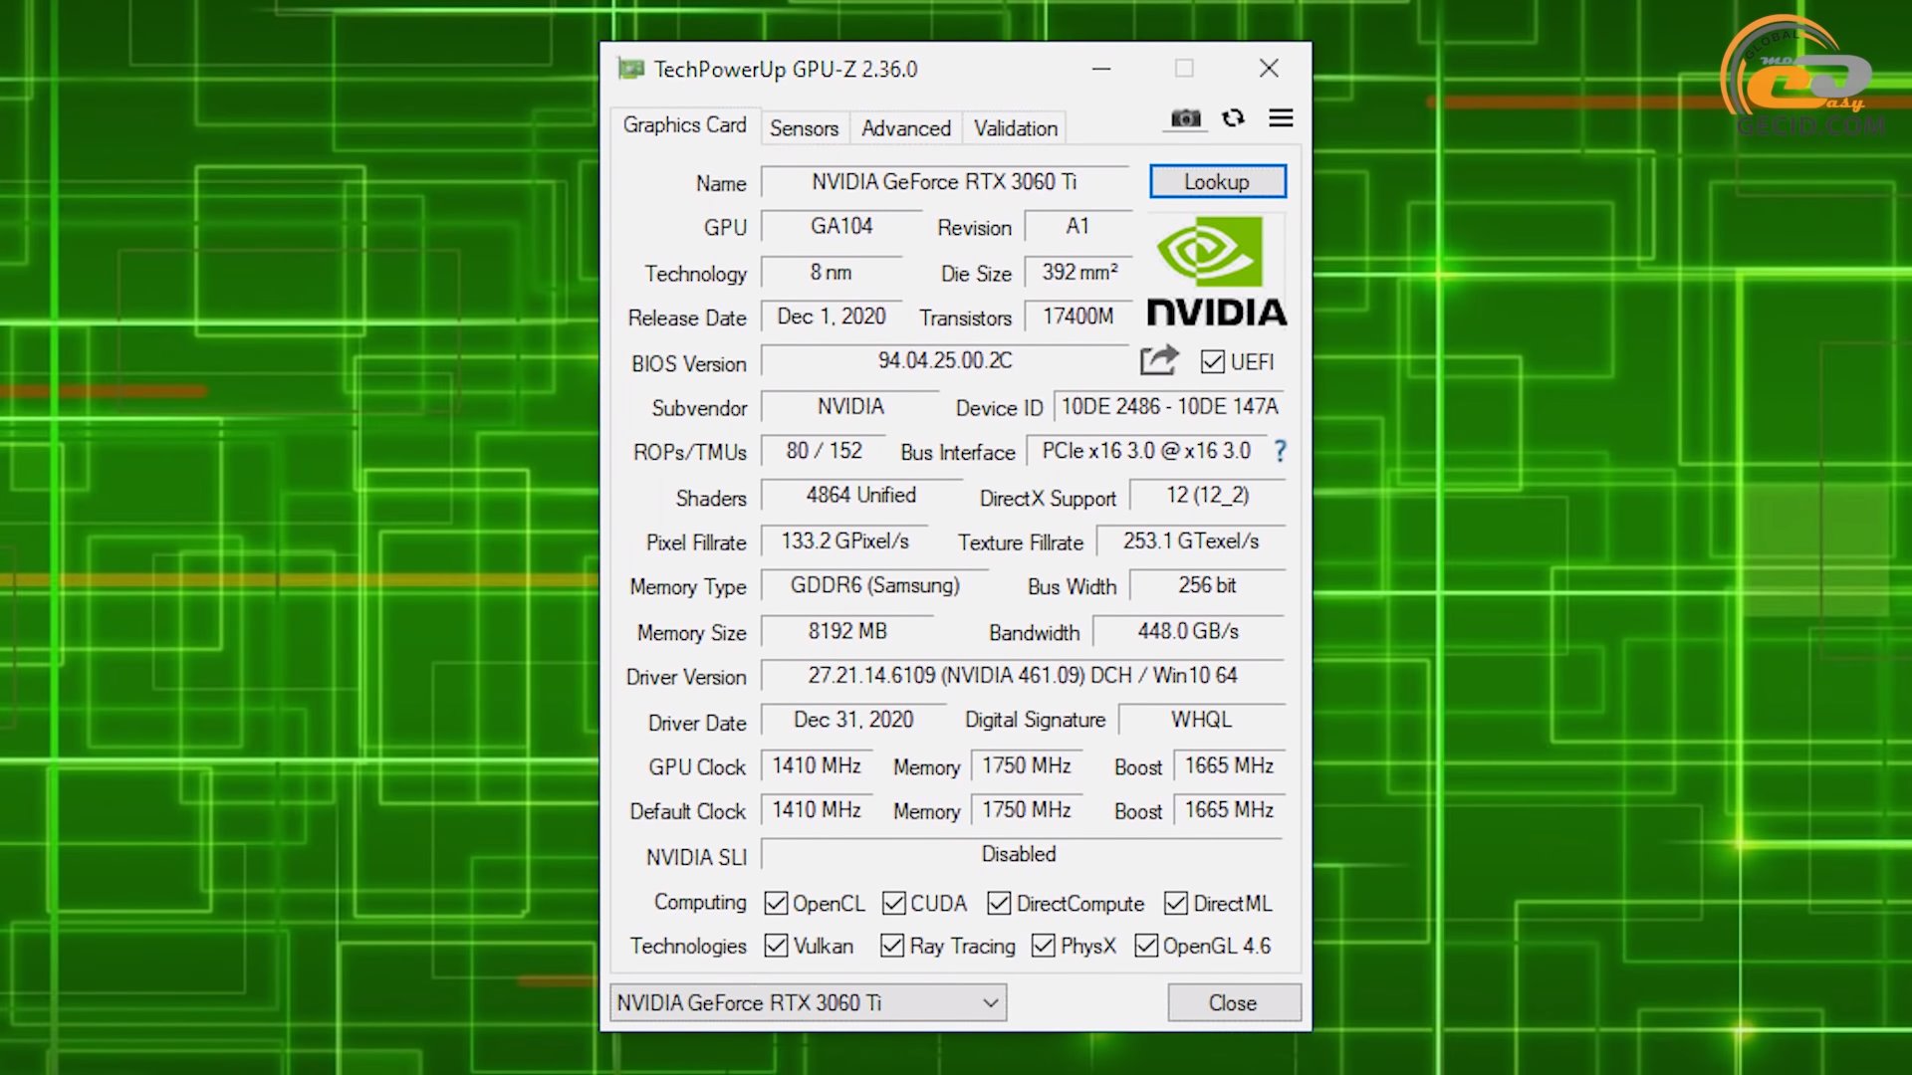The height and width of the screenshot is (1075, 1912).
Task: Click the Die Size field 392 mm²
Action: pyautogui.click(x=1079, y=272)
